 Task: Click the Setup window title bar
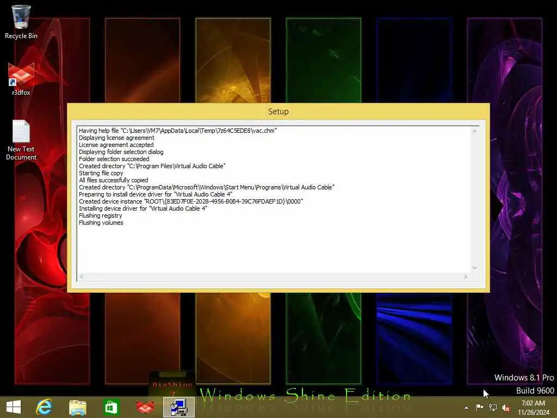(x=278, y=111)
